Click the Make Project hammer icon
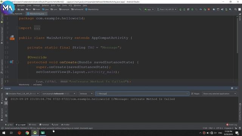Image resolution: width=242 pixels, height=136 pixels. 140,9
